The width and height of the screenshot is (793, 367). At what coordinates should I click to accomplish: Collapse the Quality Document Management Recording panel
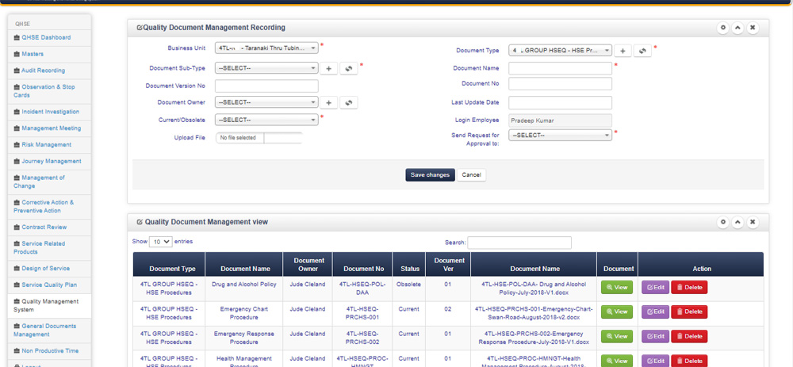pos(737,28)
